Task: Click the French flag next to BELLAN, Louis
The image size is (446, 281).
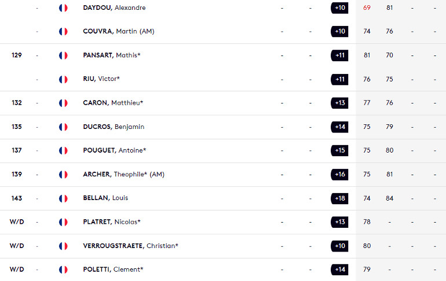Action: (63, 198)
